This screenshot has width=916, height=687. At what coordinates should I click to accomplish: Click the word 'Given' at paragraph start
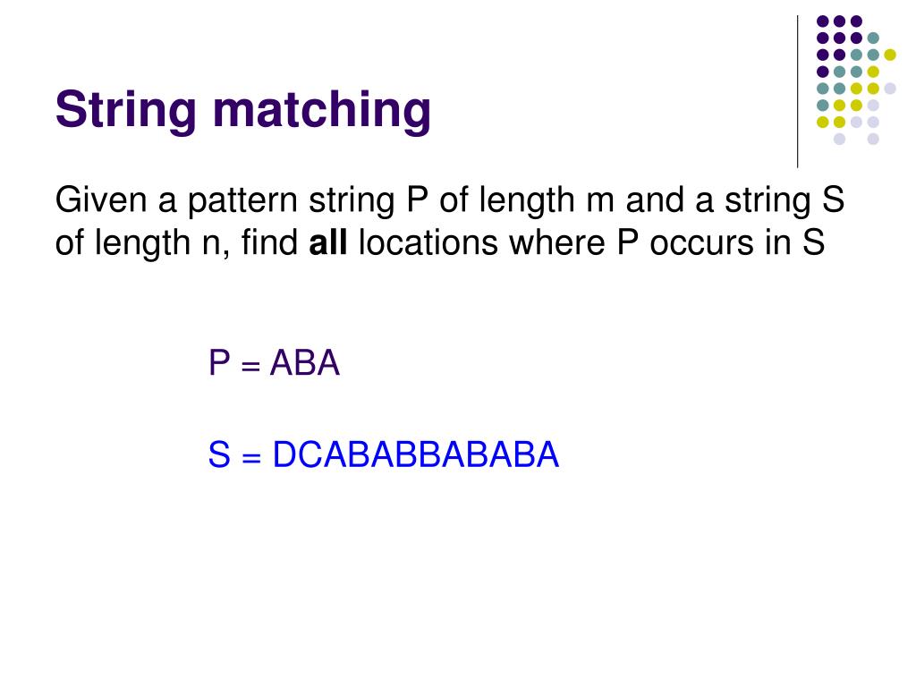click(100, 199)
